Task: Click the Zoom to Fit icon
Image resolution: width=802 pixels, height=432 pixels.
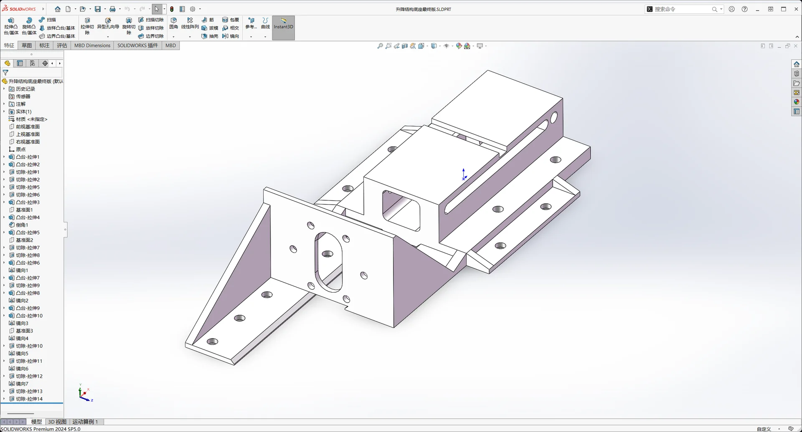Action: pos(380,46)
